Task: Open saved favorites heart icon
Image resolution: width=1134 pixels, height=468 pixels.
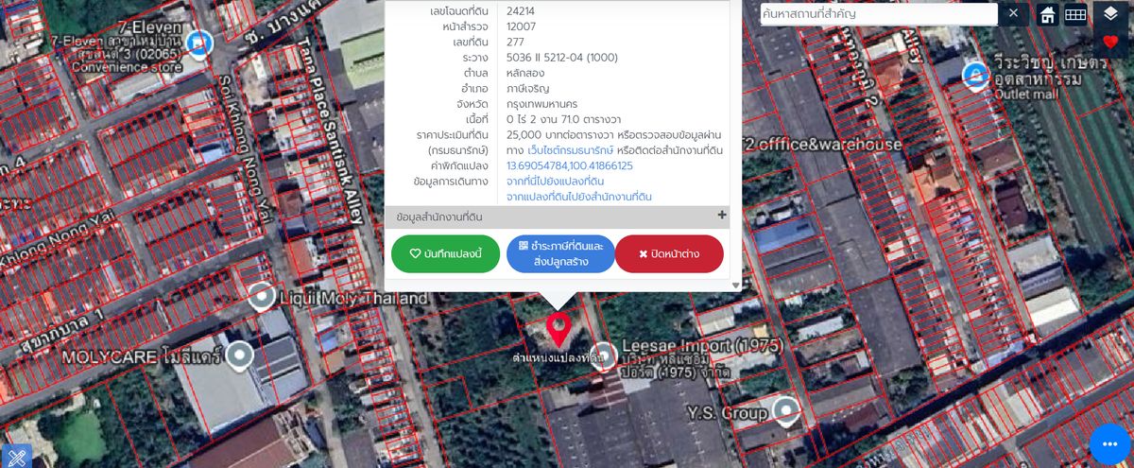Action: (x=1110, y=42)
